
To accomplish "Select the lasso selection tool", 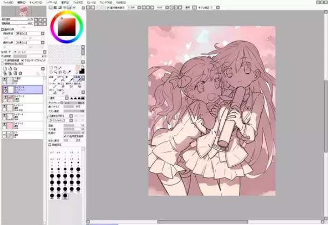I will coord(55,68).
